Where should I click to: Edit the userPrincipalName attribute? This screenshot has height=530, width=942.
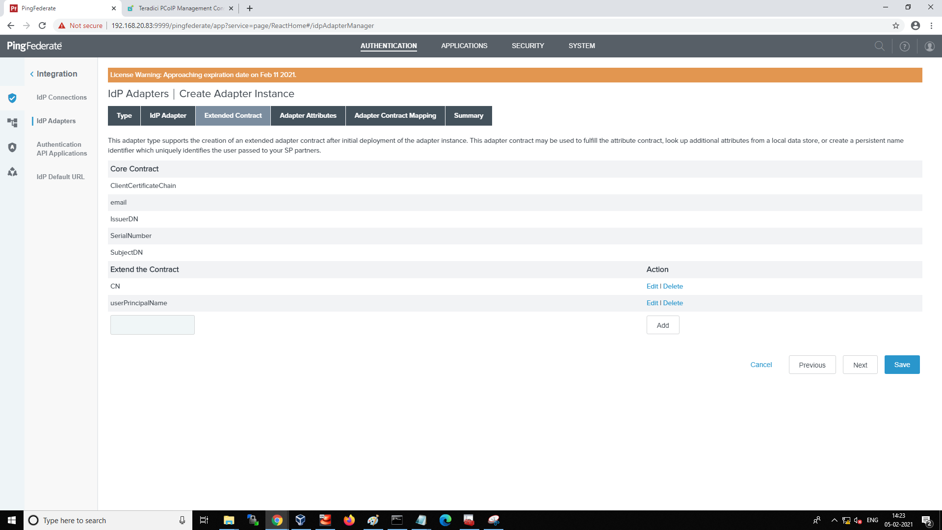tap(652, 303)
